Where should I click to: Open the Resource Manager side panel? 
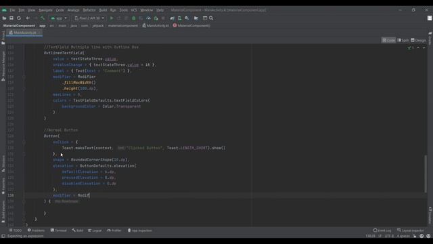coord(3,66)
